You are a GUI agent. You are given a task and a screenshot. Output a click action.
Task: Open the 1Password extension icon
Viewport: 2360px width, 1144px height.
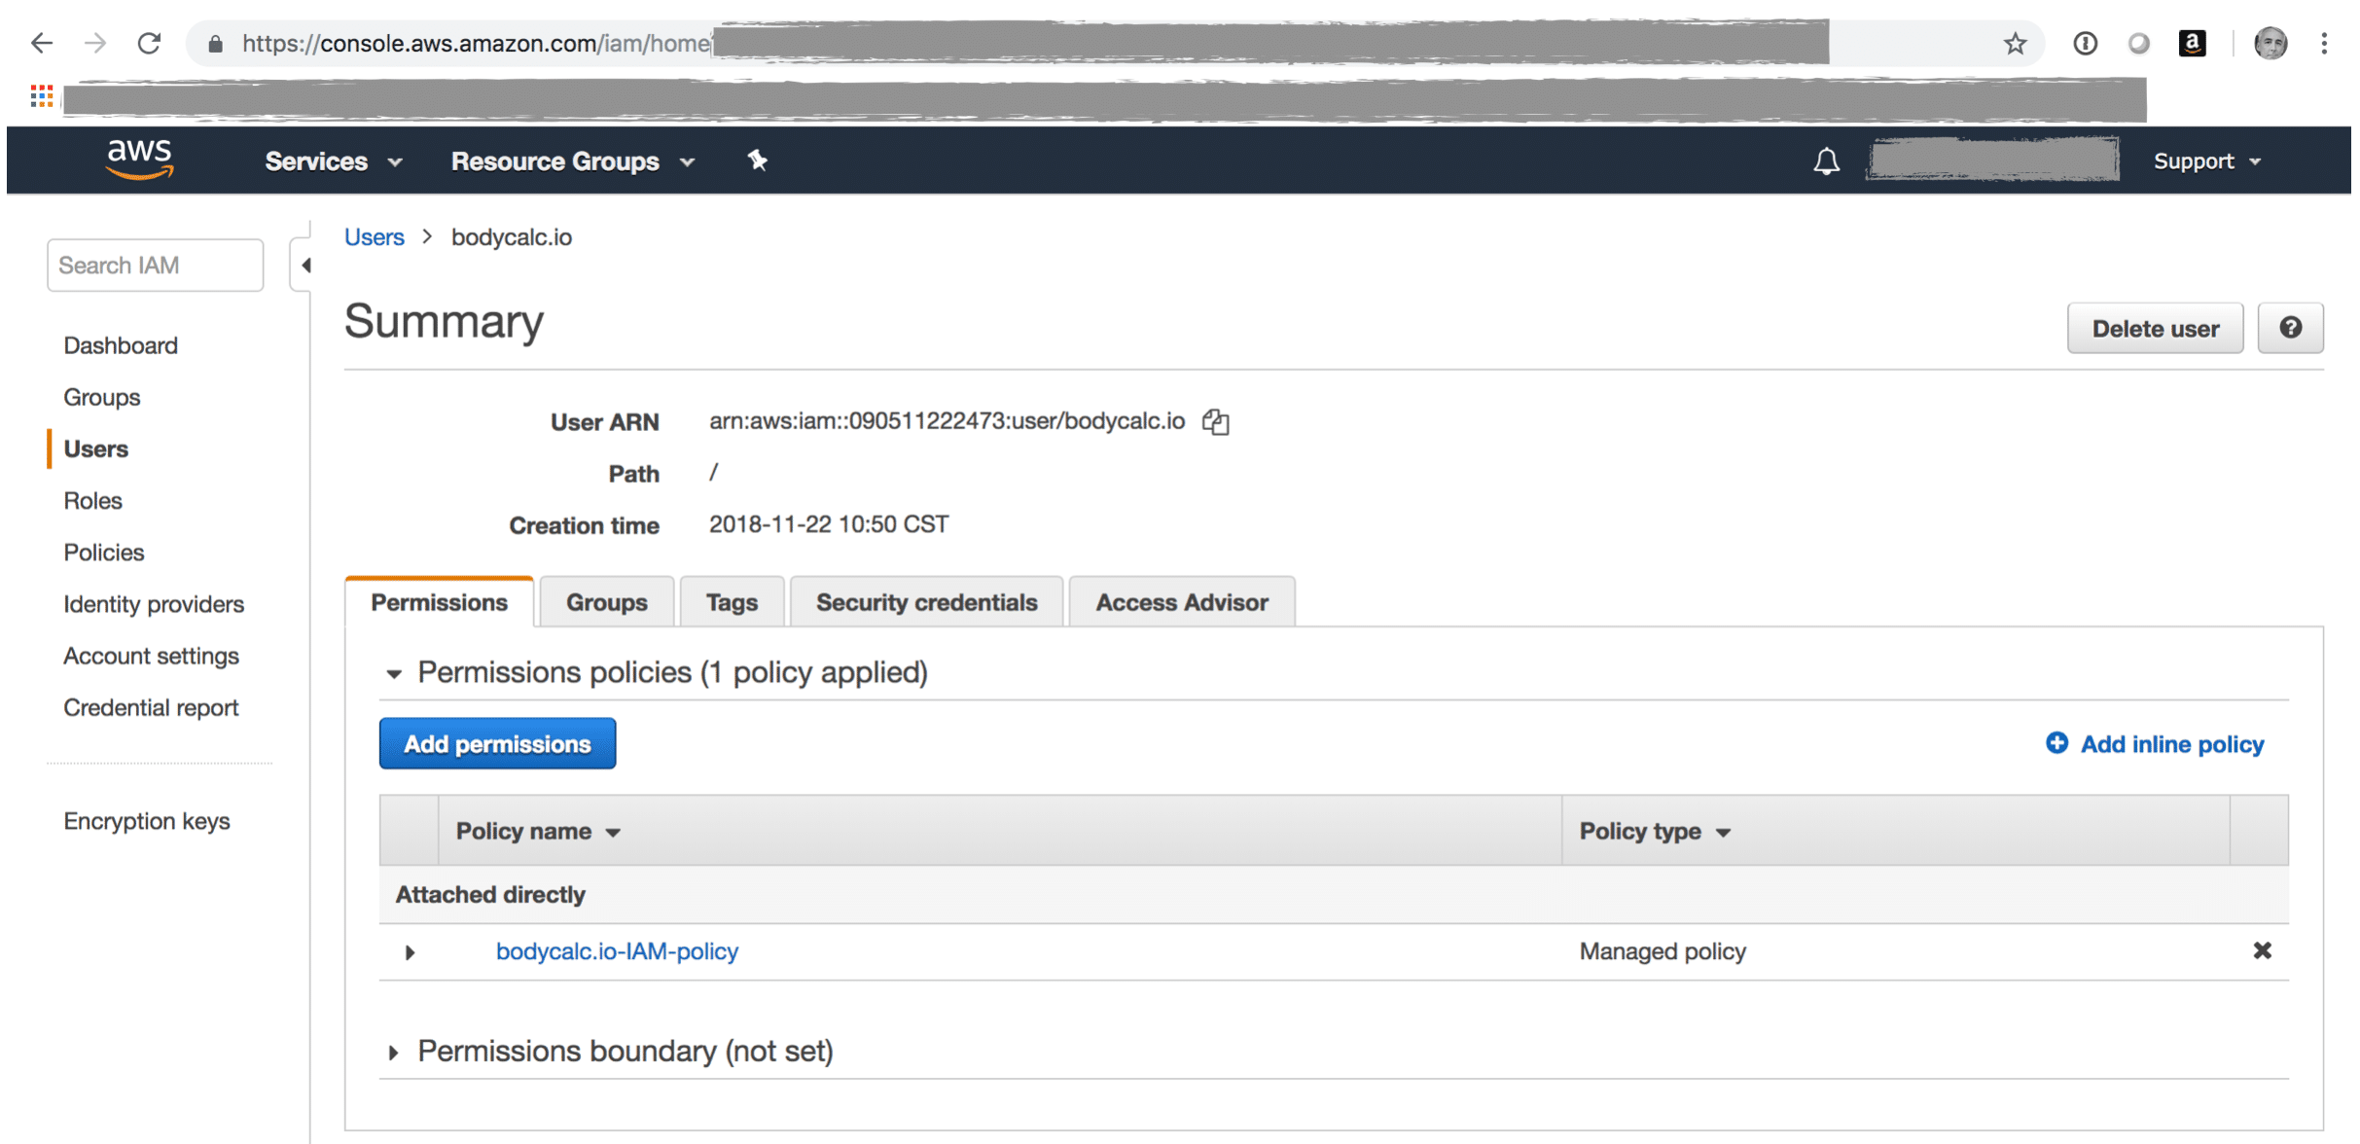coord(2085,44)
